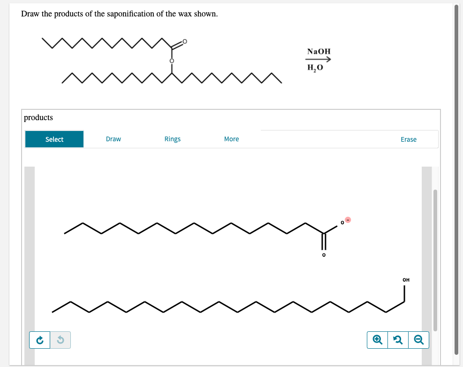Click the OH group of the alcohol product
The image size is (463, 367).
[x=406, y=280]
